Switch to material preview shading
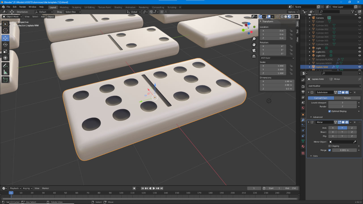Image resolution: width=363 pixels, height=204 pixels. tap(289, 17)
